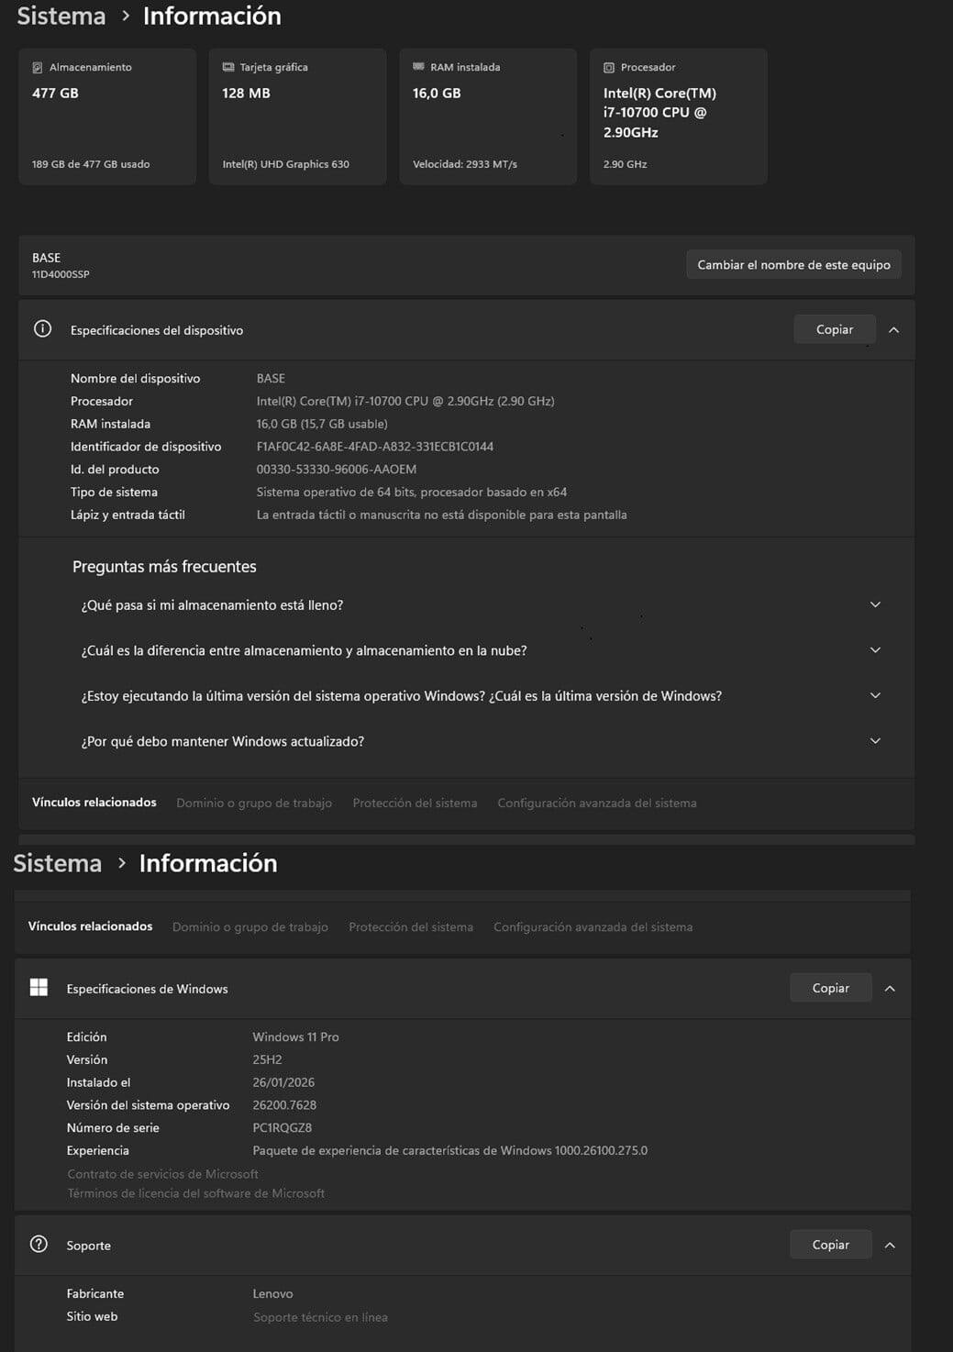Collapse the Especificaciones del dispositivo section
This screenshot has height=1352, width=953.
(893, 330)
